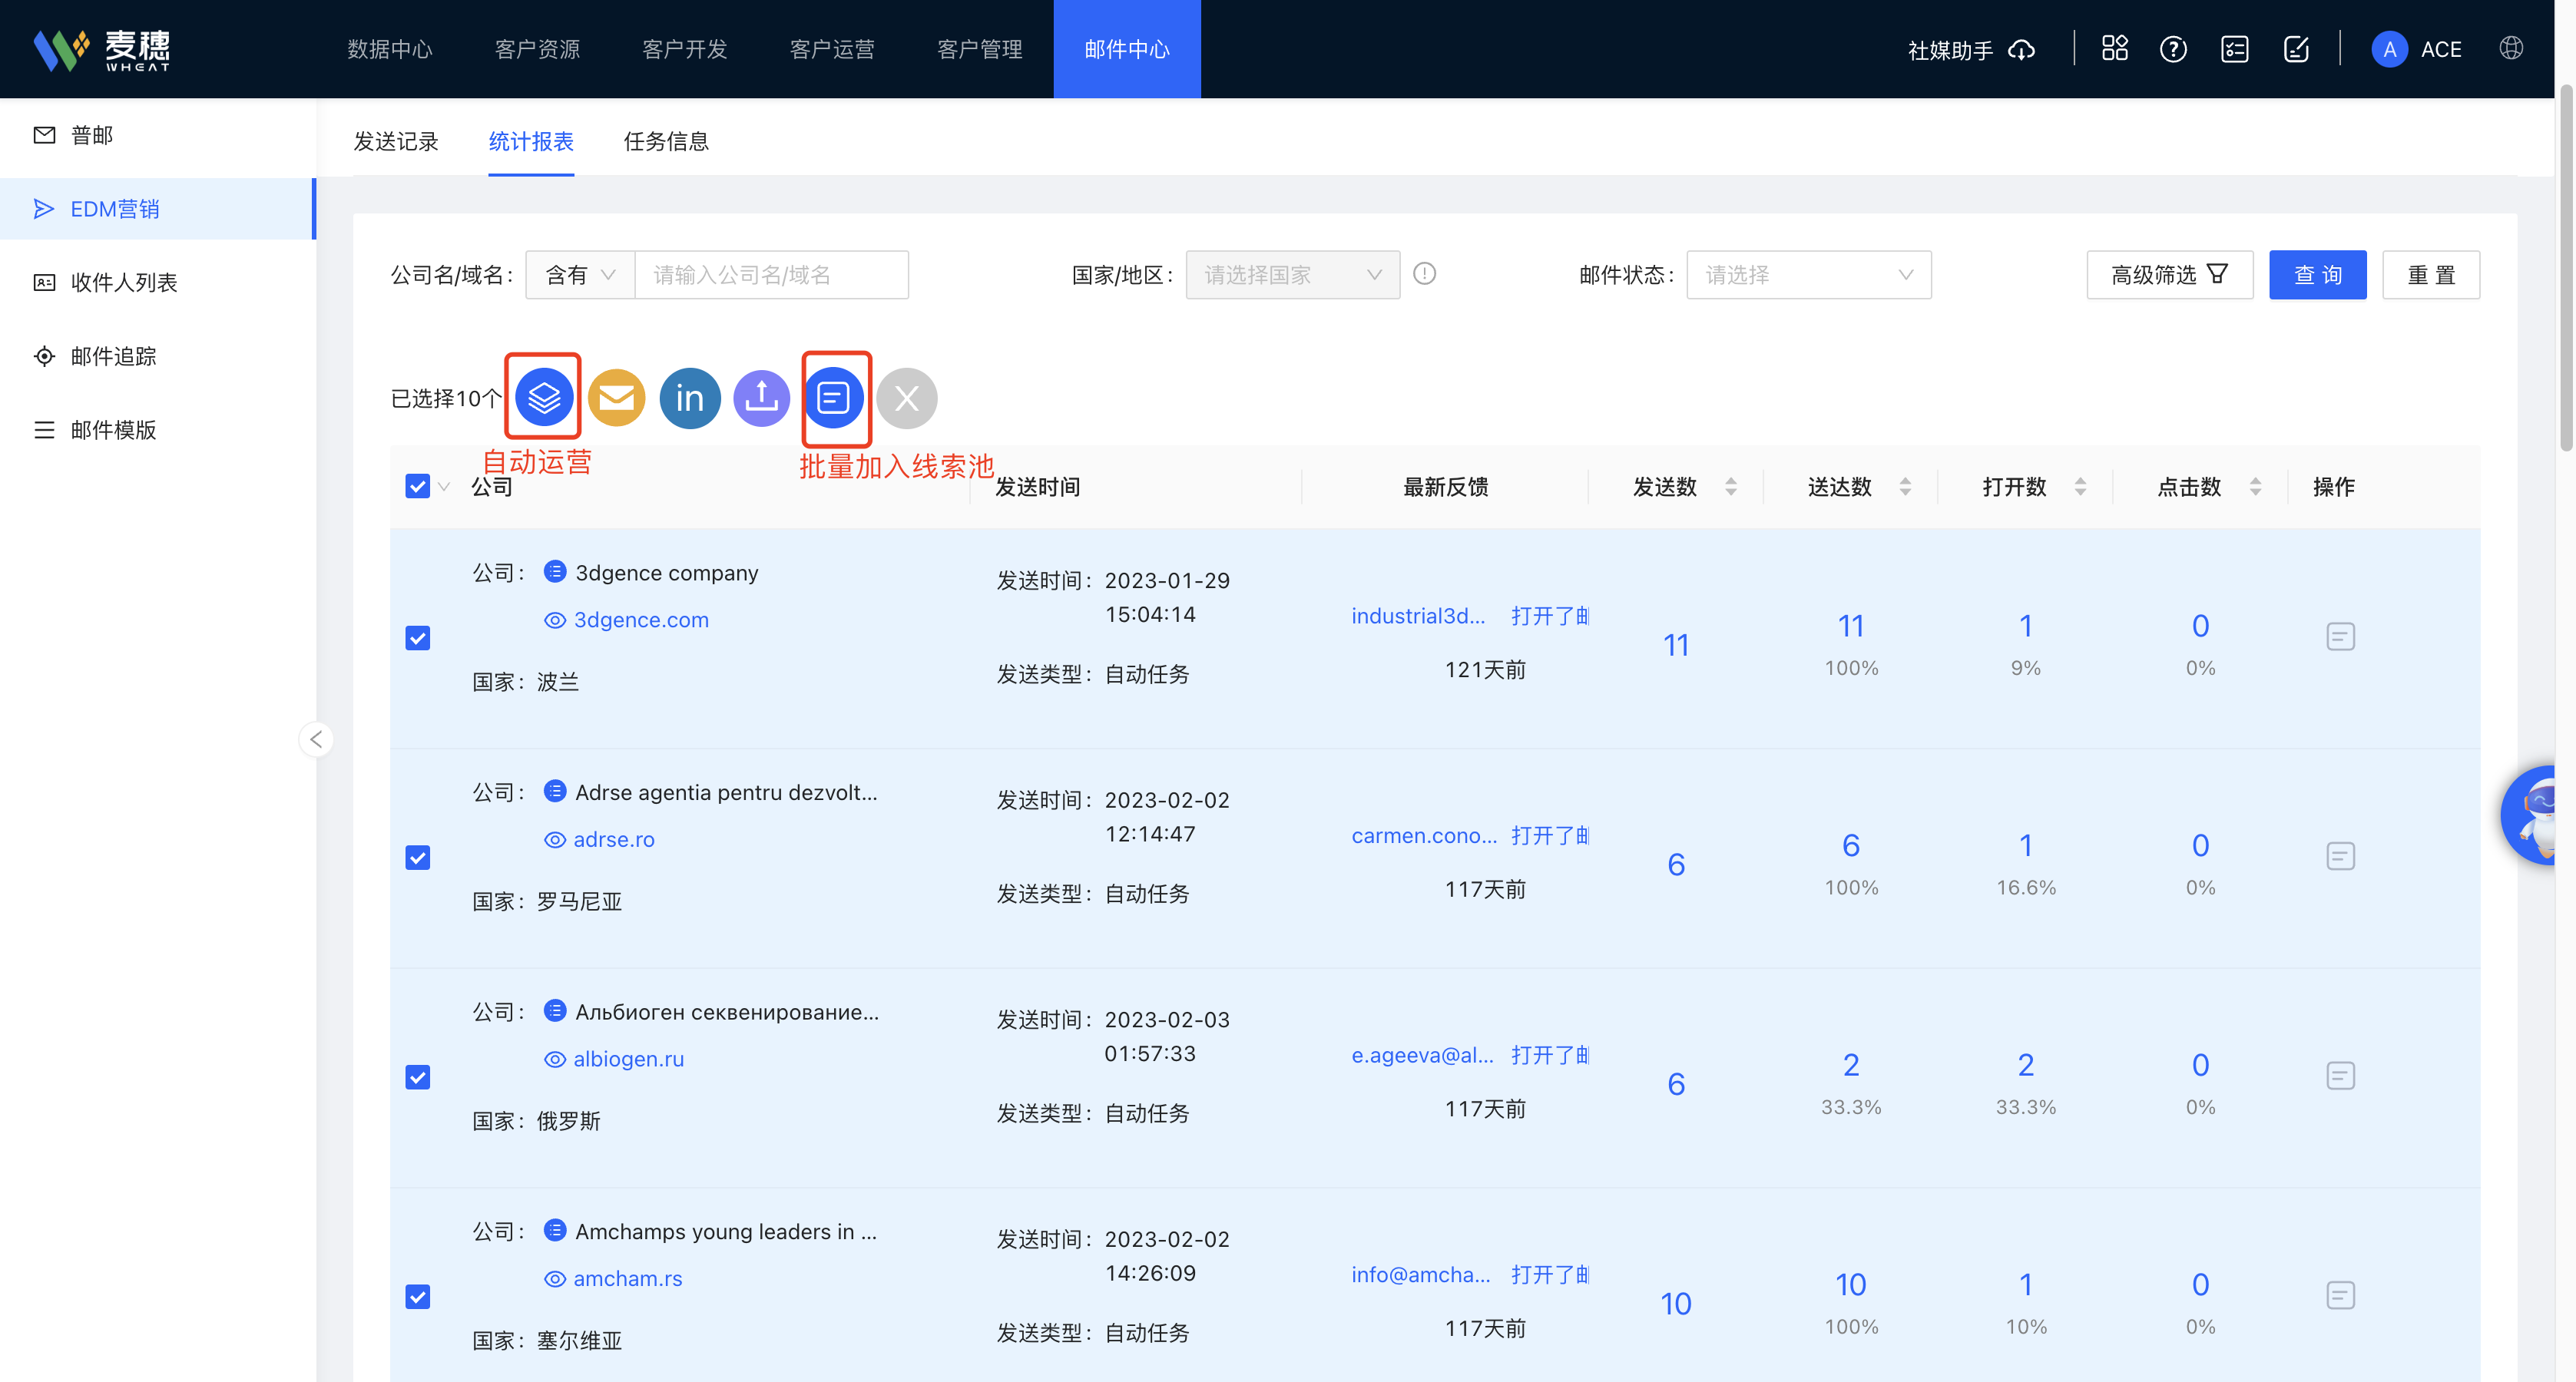Expand select-all options arrow next to header checkbox

(444, 487)
